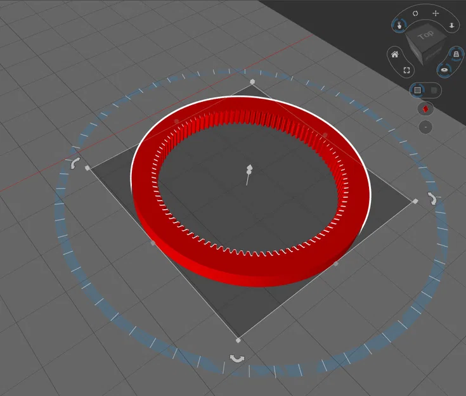Click the downward arrow drop-to-platform icon
466x396 pixels.
tap(451, 25)
